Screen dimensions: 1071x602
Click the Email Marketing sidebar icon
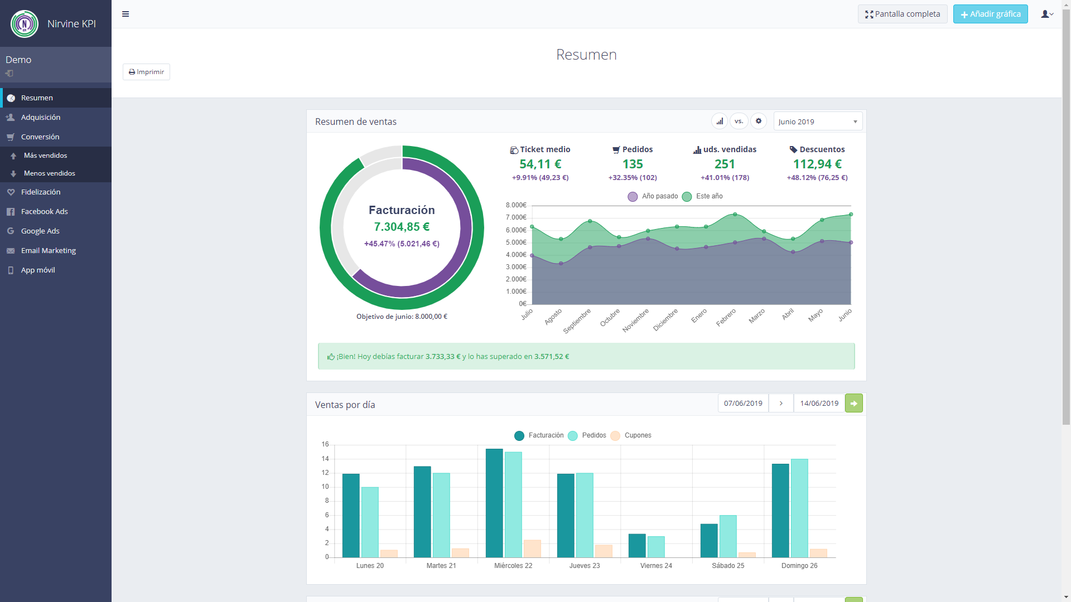coord(10,250)
